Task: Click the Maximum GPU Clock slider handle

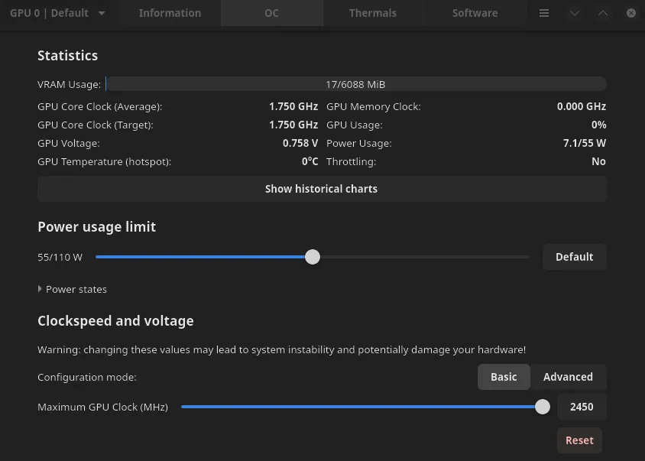Action: [543, 407]
